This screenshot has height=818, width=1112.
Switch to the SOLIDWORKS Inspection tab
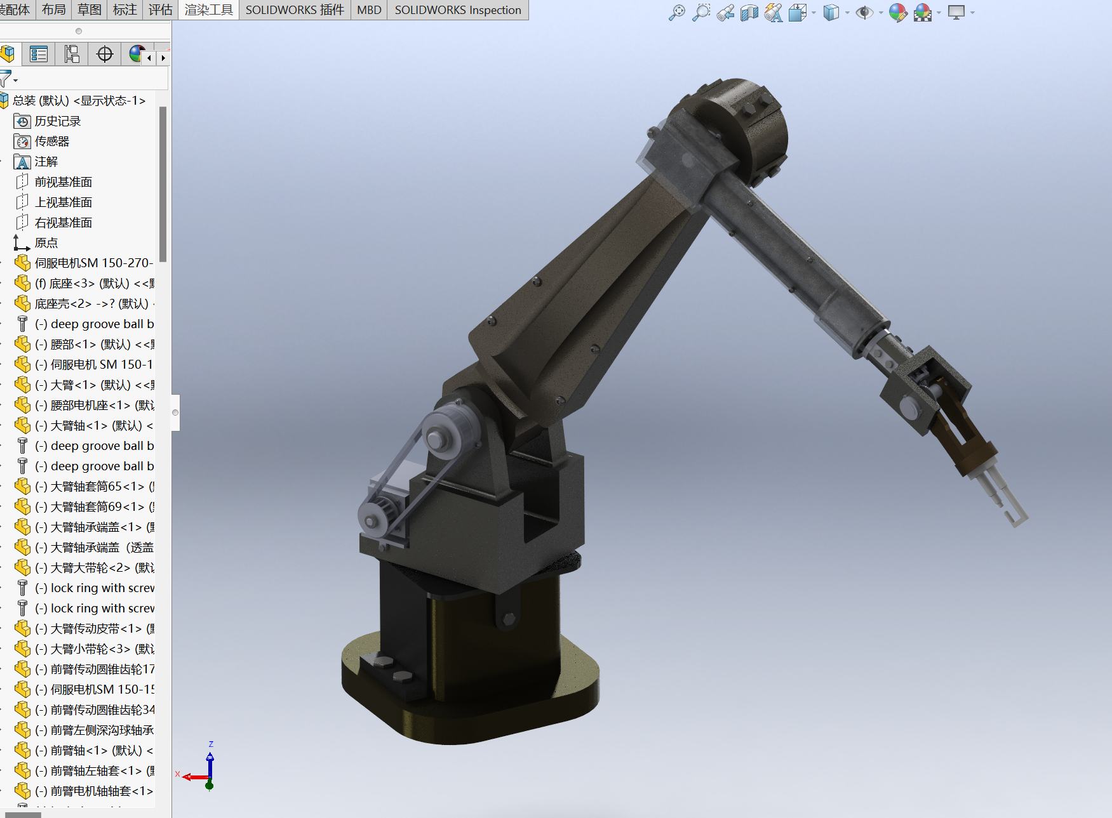[x=457, y=10]
